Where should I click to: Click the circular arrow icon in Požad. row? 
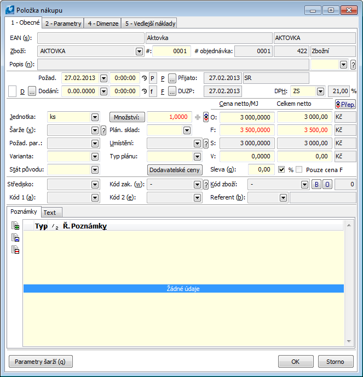144,78
